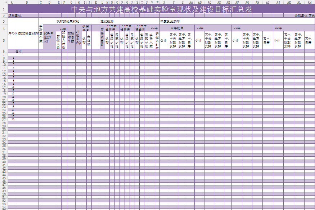Select column B header
The width and height of the screenshot is (315, 210).
(27, 2)
